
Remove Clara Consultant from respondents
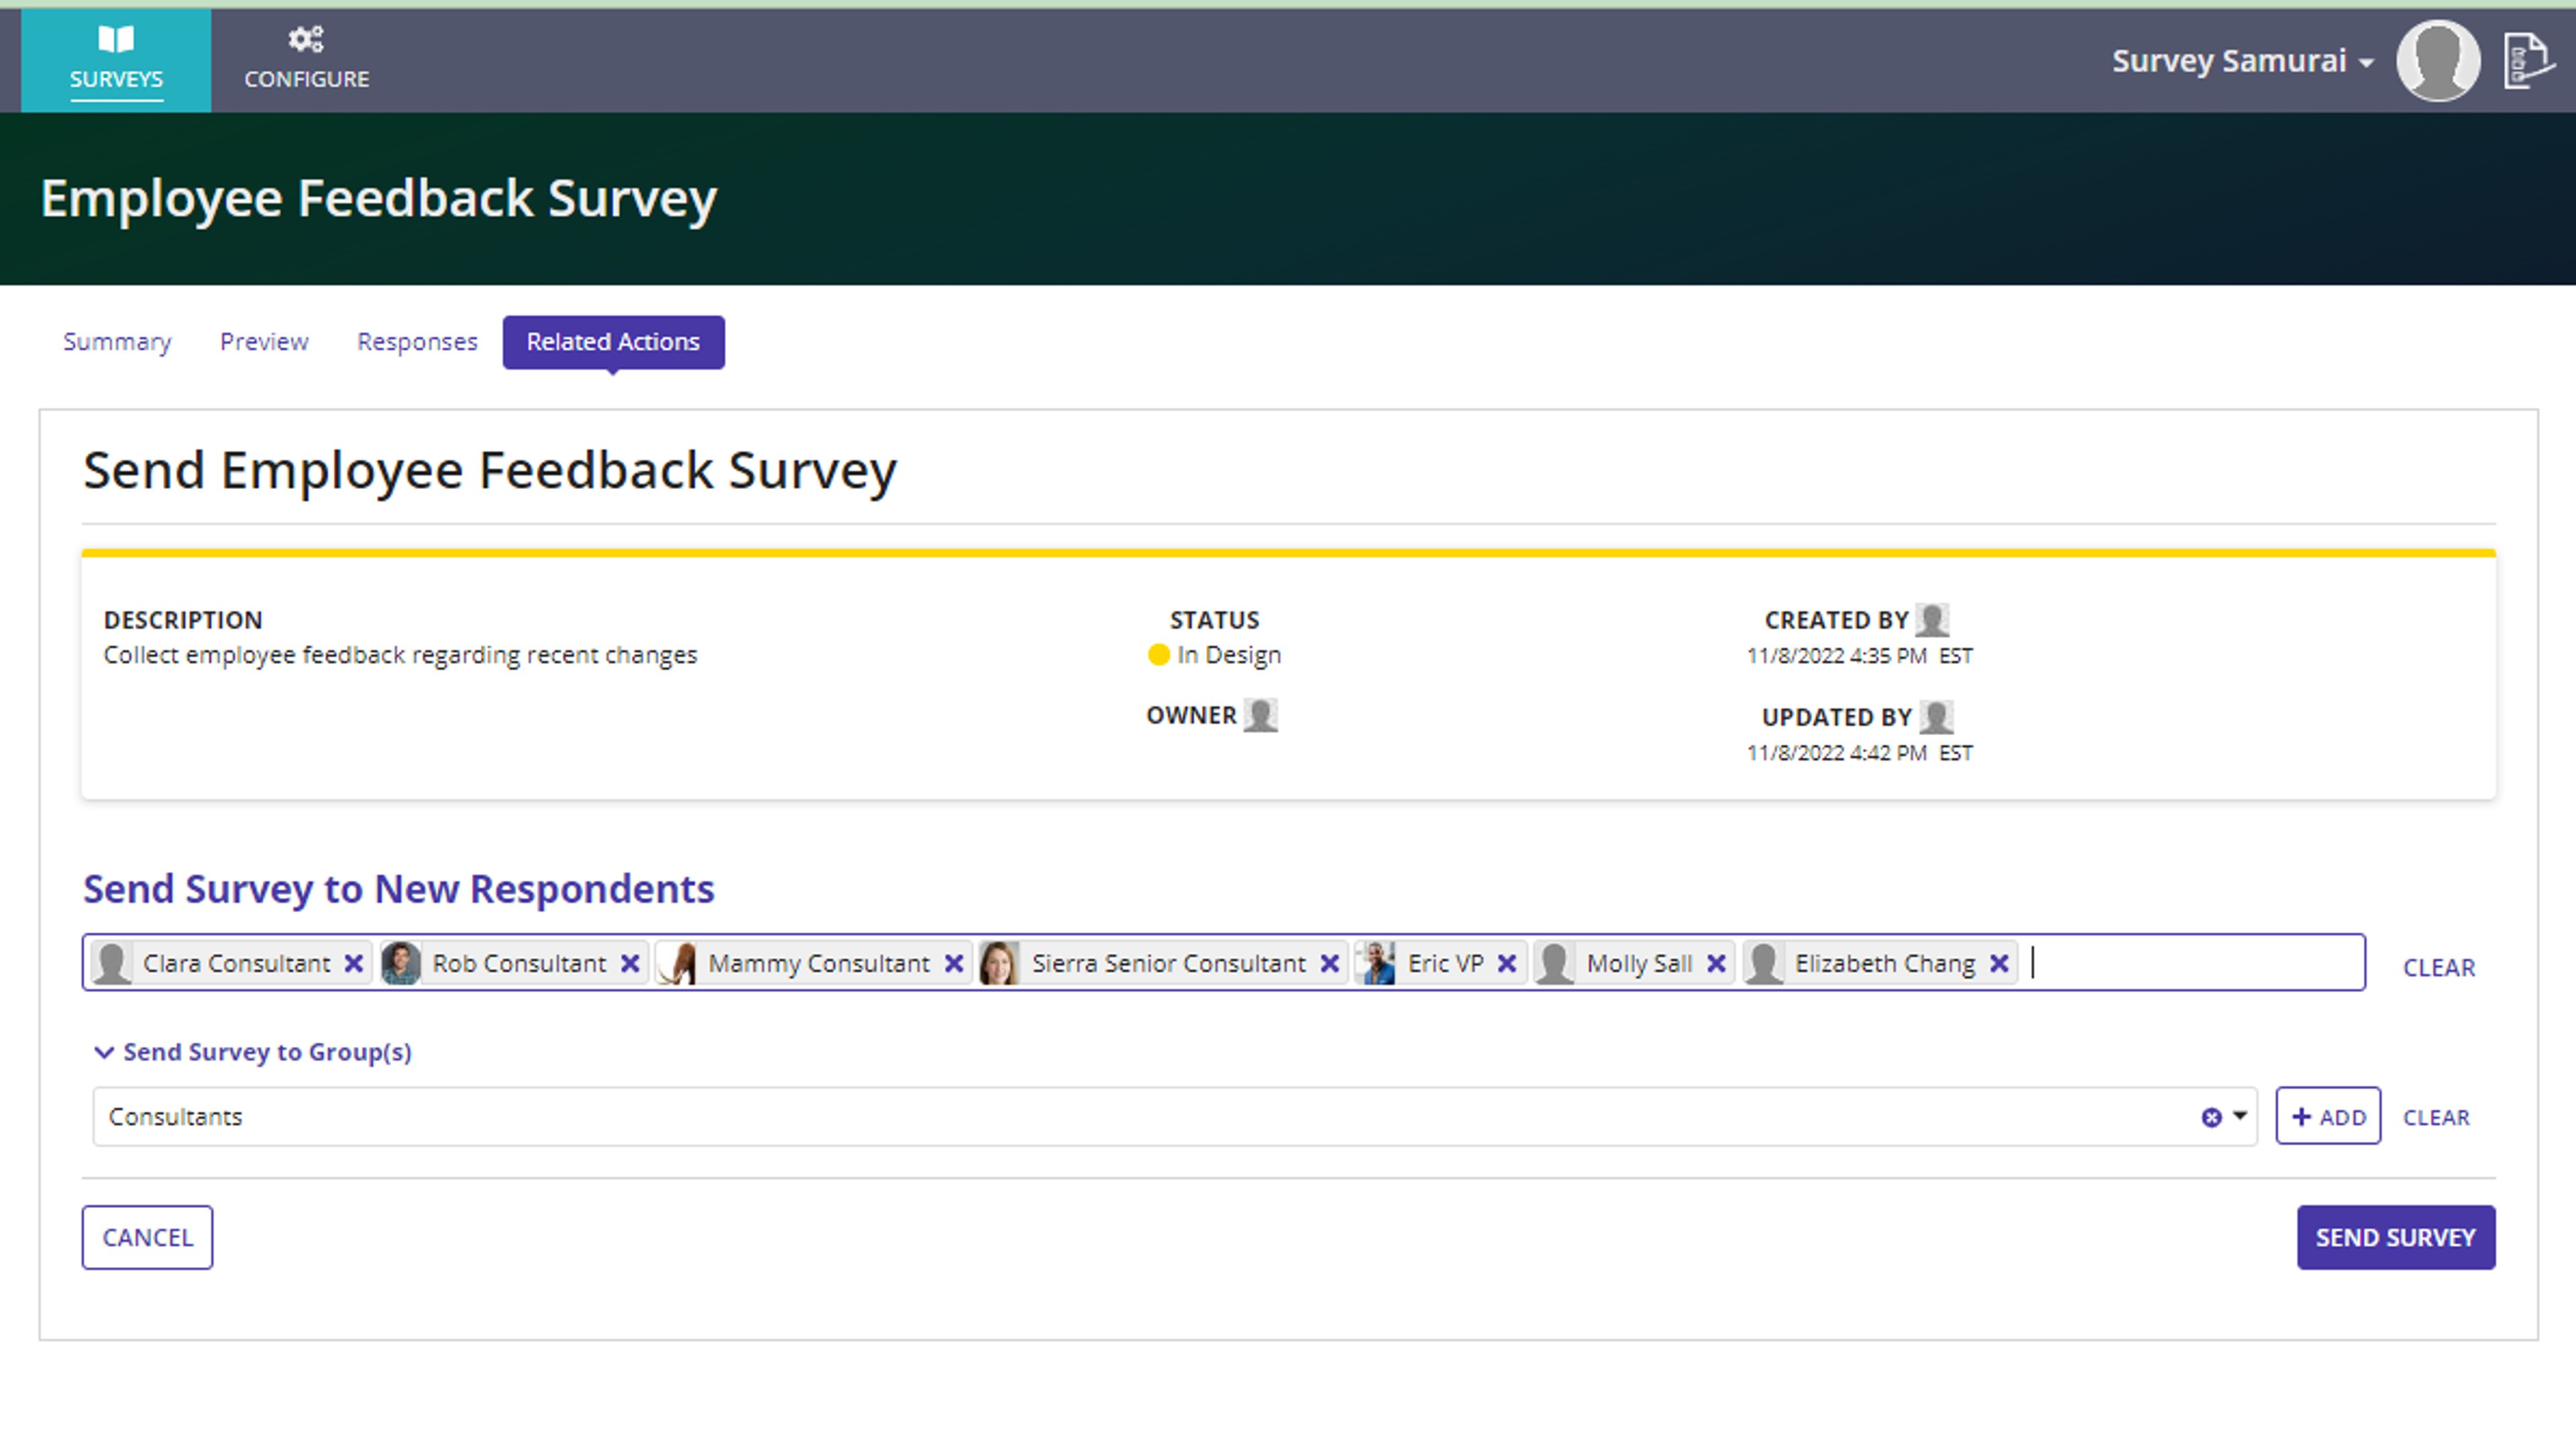[x=354, y=963]
